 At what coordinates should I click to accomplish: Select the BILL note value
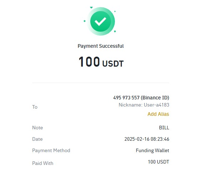click(164, 128)
